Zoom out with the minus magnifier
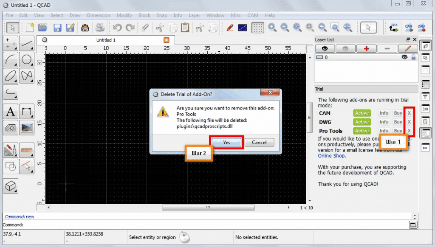 coord(285,28)
